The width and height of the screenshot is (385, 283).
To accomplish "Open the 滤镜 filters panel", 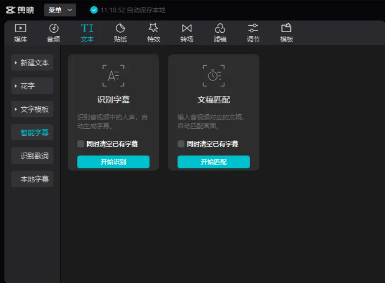I will (x=220, y=33).
